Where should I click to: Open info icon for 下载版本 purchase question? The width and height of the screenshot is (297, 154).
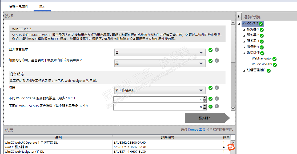pos(217,61)
